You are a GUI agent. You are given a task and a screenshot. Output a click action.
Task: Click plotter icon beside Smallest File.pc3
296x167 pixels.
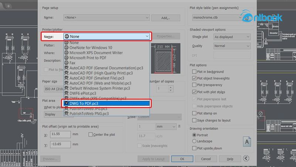(66, 78)
